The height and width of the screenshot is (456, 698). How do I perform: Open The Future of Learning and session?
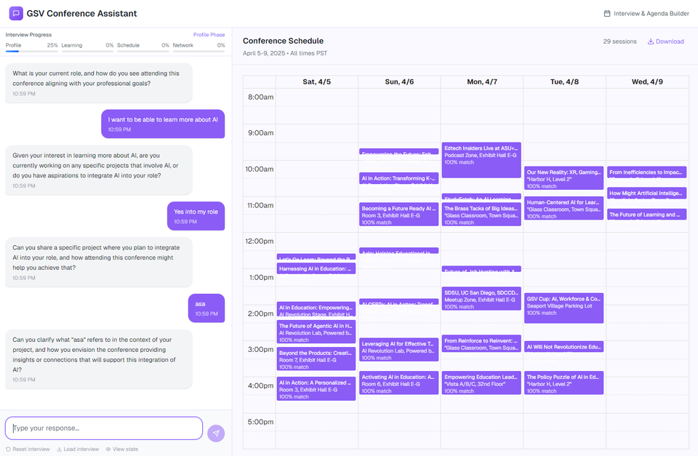646,215
